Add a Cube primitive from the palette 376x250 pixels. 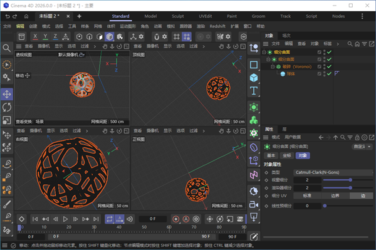pos(254,78)
